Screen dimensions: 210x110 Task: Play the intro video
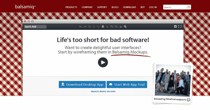point(103,62)
